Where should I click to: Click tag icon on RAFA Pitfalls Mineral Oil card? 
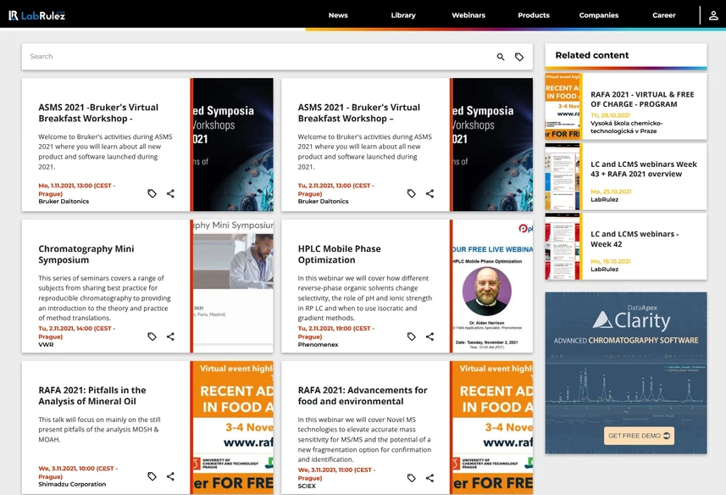[152, 476]
